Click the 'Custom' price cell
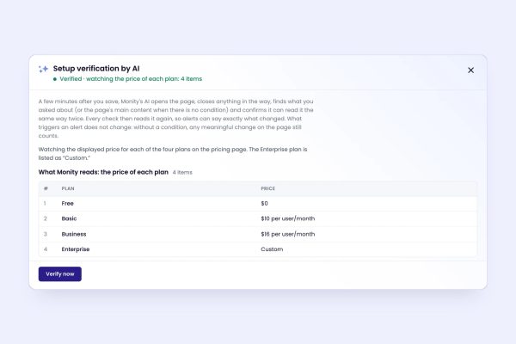The image size is (516, 344). [272, 249]
